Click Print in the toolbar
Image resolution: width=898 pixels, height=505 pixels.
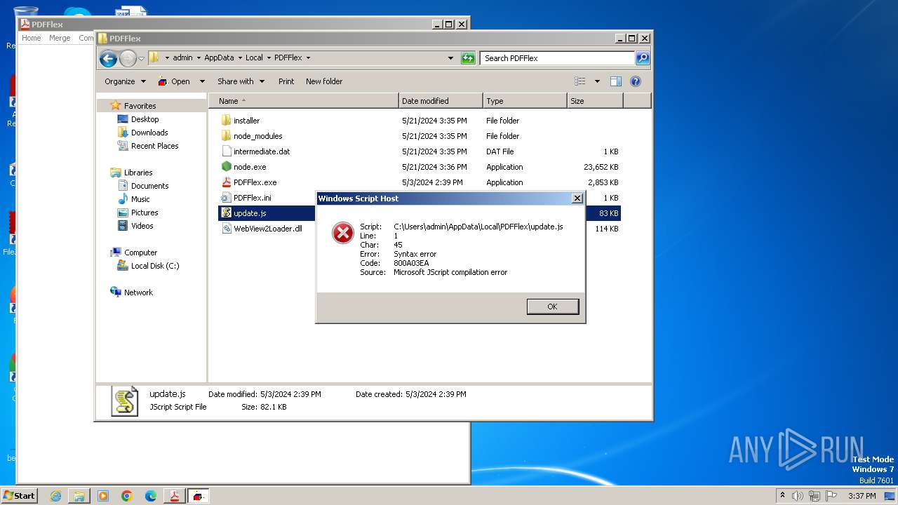tap(286, 81)
